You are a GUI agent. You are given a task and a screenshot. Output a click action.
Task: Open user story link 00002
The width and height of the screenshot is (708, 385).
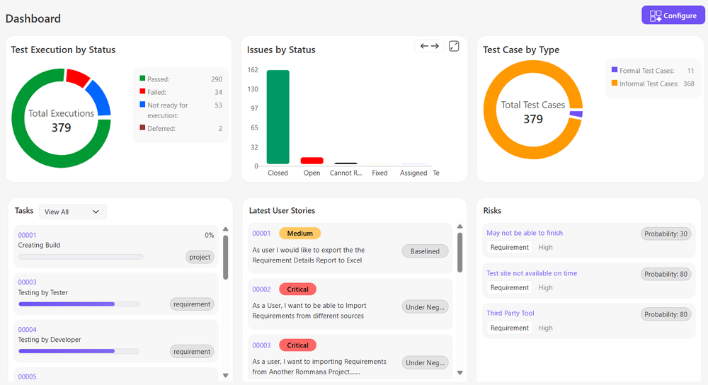pyautogui.click(x=261, y=289)
